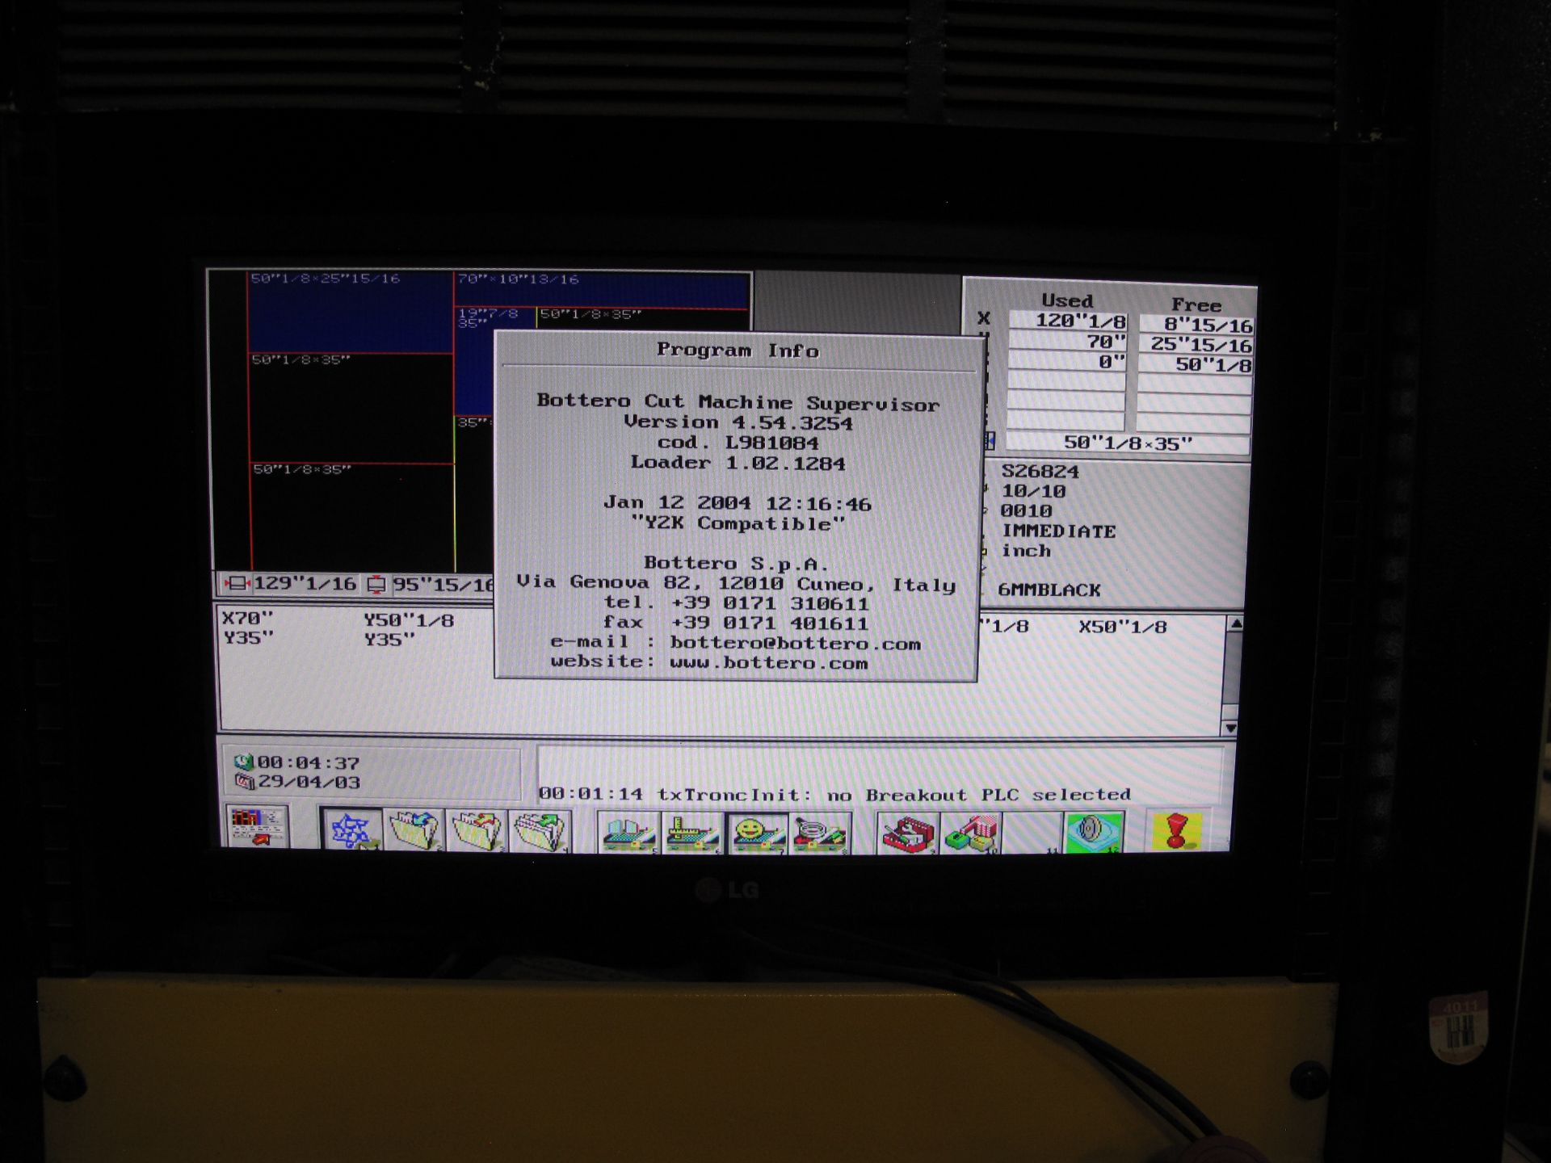Click the calendar icon beside 29/04/03
Viewport: 1551px width, 1163px height.
tap(243, 781)
